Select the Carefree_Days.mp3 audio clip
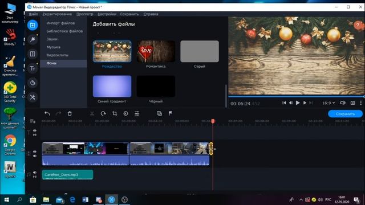The width and height of the screenshot is (365, 205). 67,175
